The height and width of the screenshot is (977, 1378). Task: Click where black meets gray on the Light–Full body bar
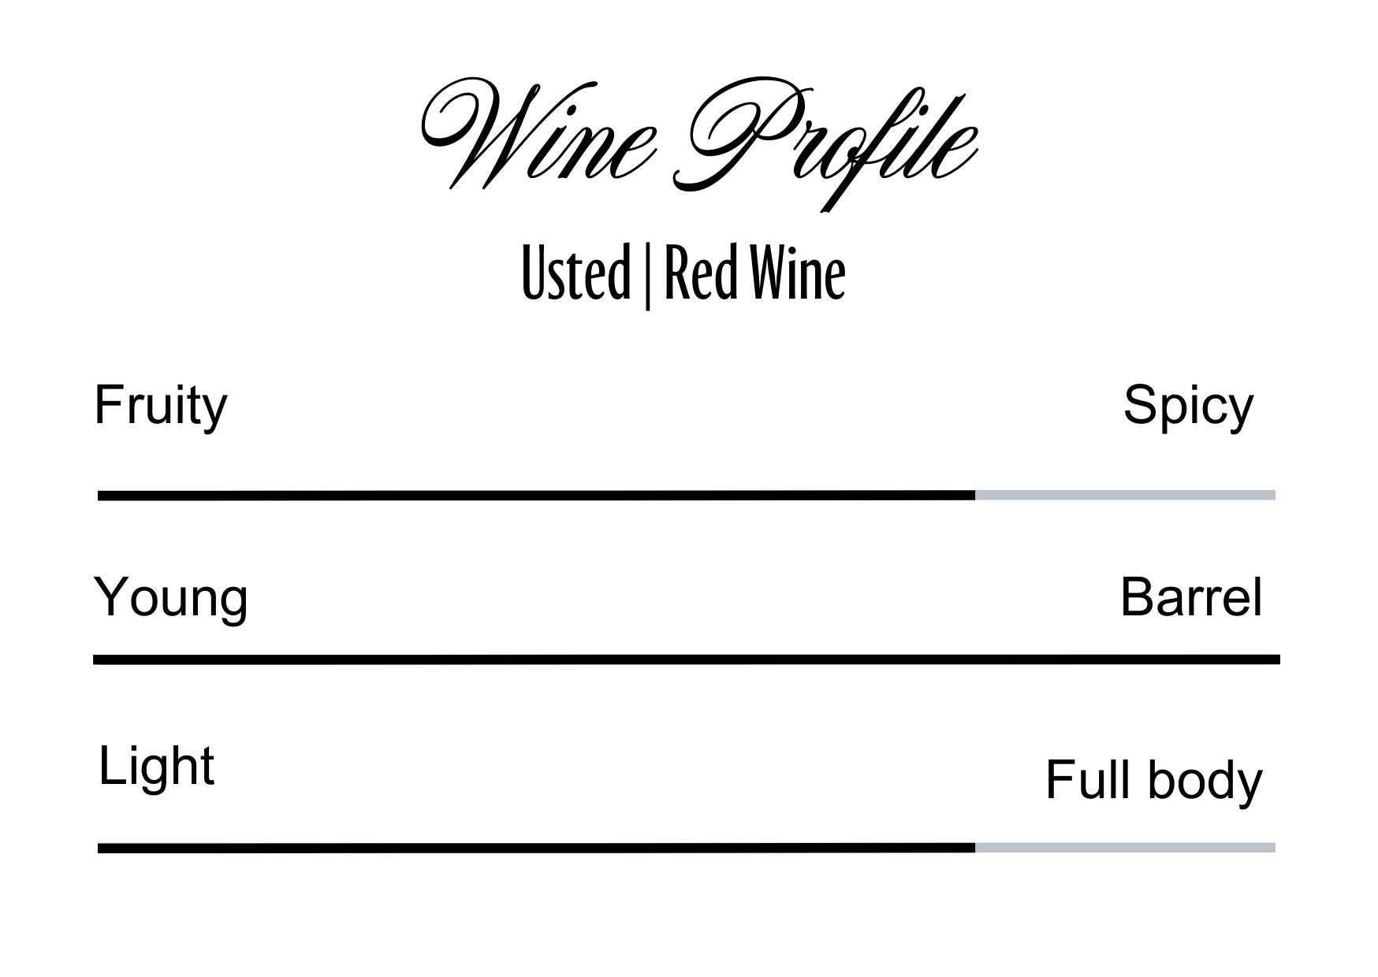coord(975,848)
